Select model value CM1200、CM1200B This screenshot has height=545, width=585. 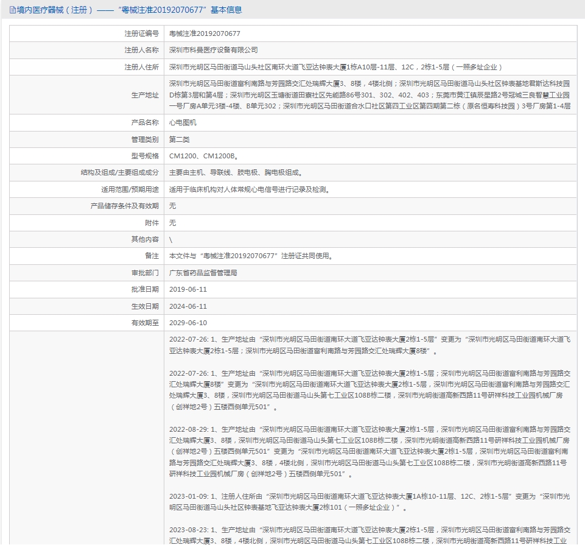(204, 156)
